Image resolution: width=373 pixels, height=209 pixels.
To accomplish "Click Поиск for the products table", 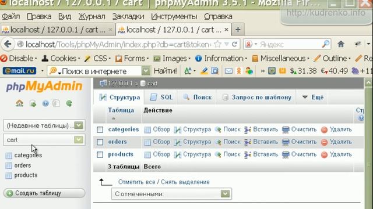I will pyautogui.click(x=228, y=154).
